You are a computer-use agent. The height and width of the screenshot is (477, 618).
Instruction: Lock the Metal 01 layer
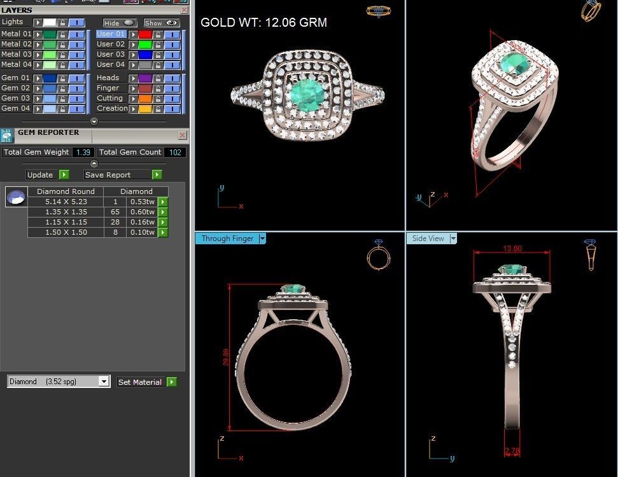[x=62, y=34]
